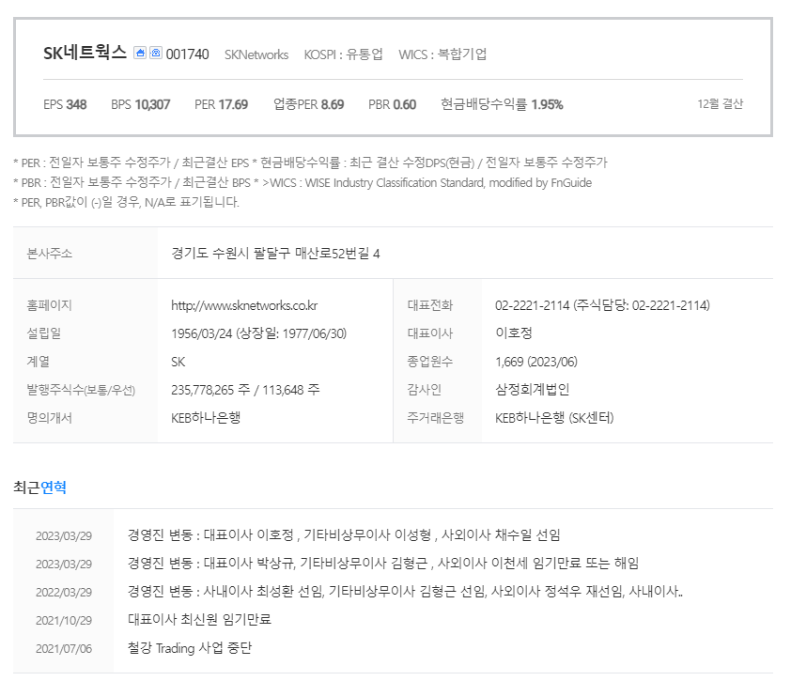The height and width of the screenshot is (681, 791).
Task: Click the date 2021/10/29
Action: tap(64, 621)
